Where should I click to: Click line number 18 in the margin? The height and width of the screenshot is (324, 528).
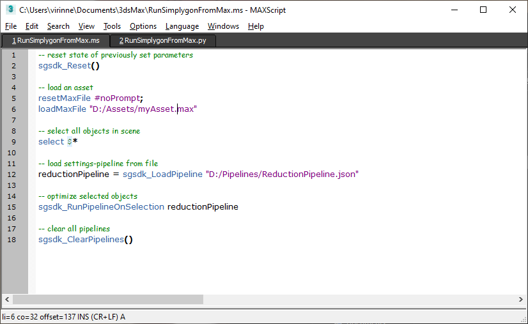(12, 240)
